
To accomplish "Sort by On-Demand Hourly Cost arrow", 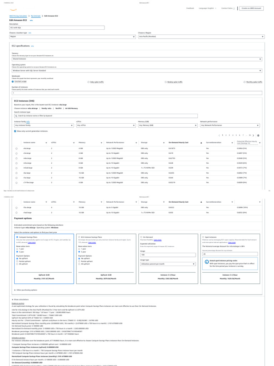I will (x=201, y=142).
